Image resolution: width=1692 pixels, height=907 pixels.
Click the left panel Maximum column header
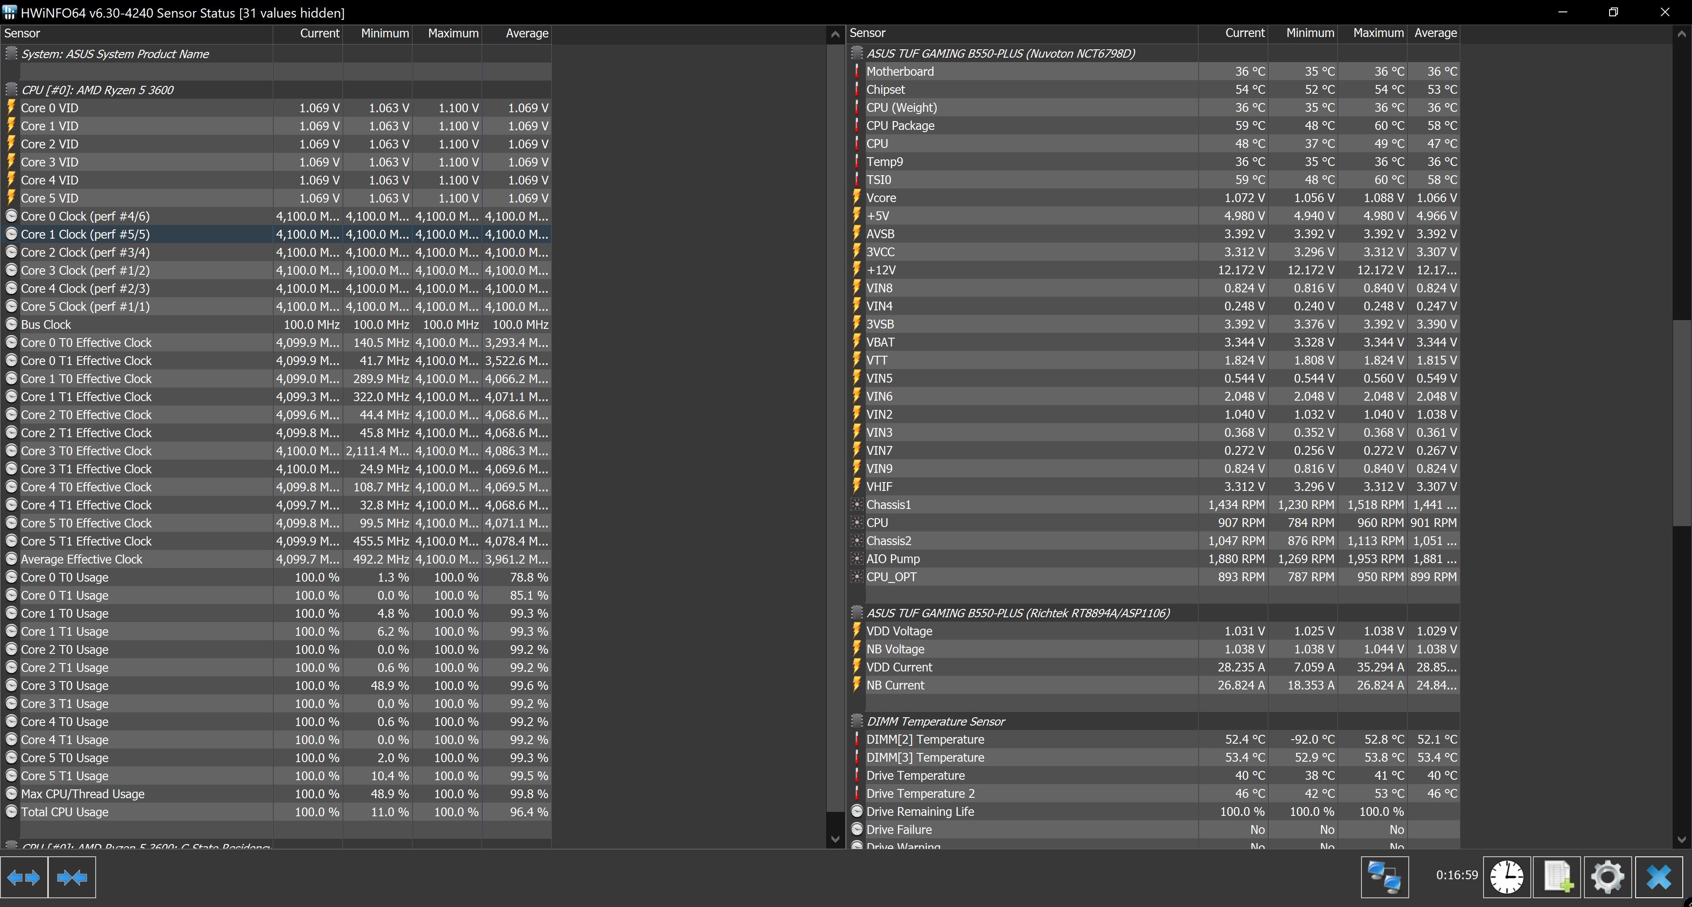pos(447,33)
